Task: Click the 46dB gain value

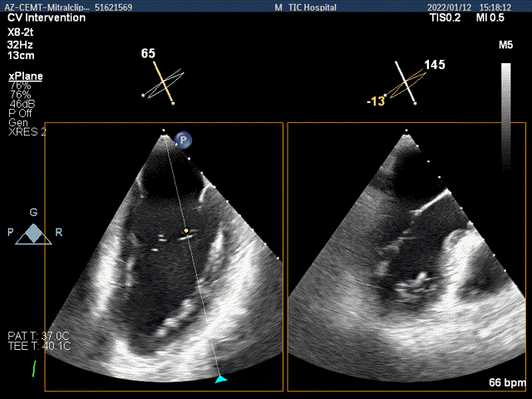Action: click(21, 103)
